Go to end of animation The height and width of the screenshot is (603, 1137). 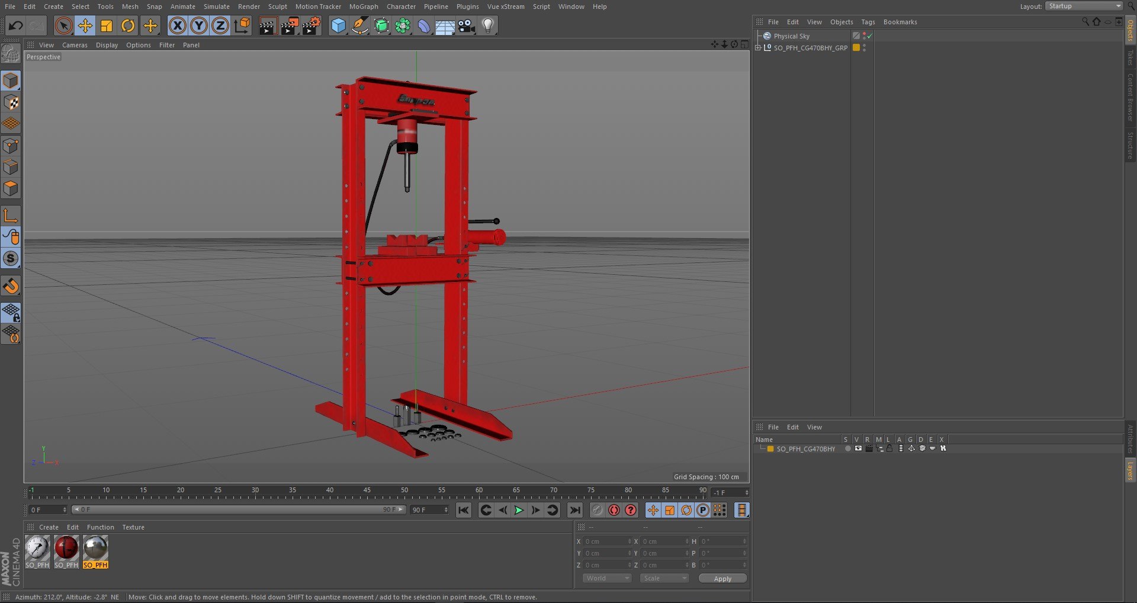coord(574,510)
